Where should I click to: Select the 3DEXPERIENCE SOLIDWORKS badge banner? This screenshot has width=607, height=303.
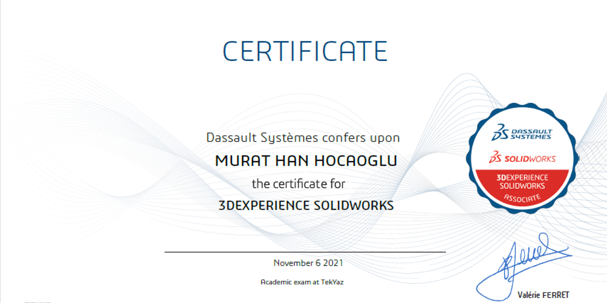click(523, 182)
